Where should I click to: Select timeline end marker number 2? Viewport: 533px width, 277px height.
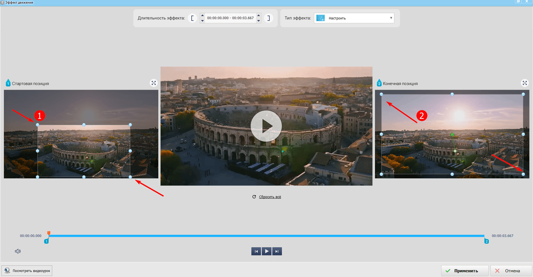486,241
